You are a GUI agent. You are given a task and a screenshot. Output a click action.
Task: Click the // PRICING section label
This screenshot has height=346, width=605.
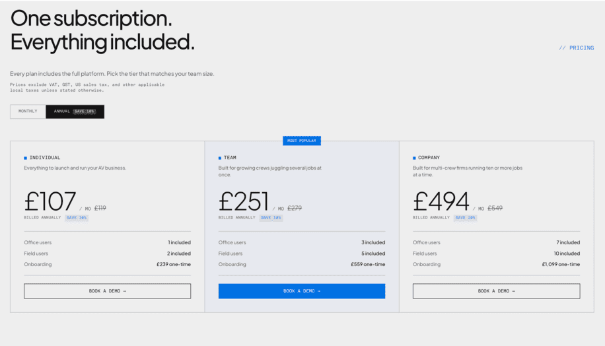coord(577,48)
